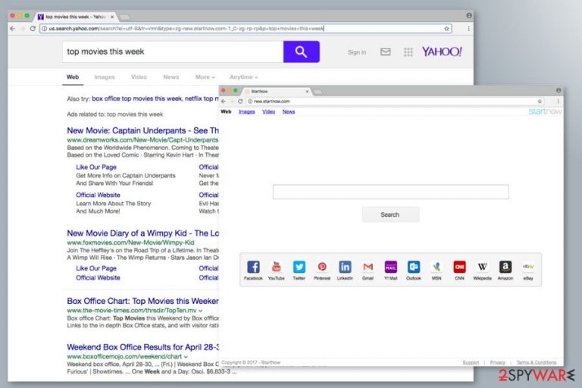
Task: Switch to the Images tab on Yahoo
Action: point(105,77)
